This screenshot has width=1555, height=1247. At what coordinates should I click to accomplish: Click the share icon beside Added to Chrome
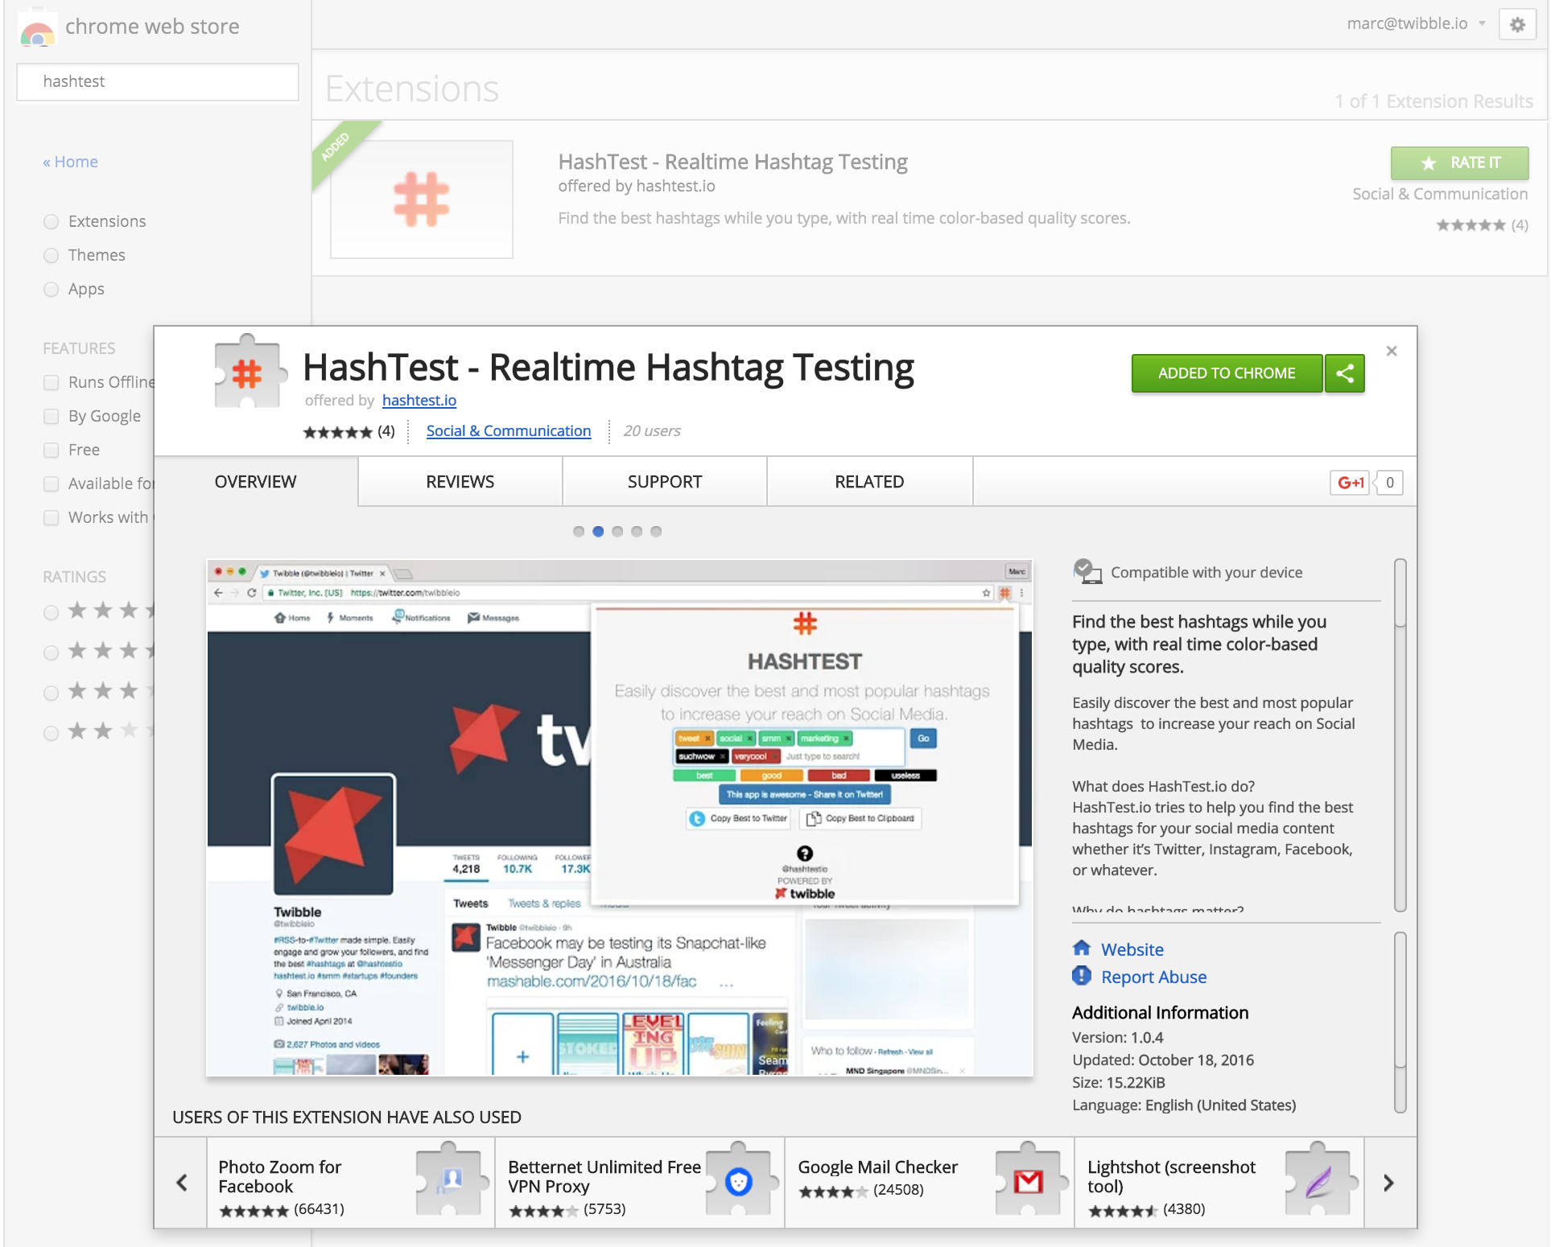1345,373
